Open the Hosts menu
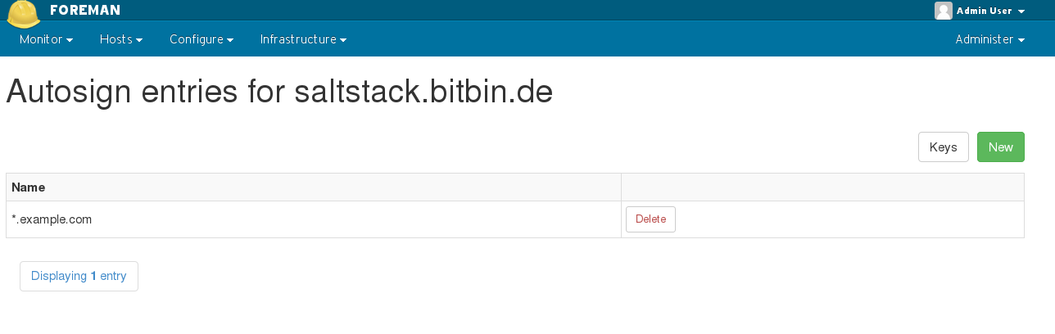This screenshot has width=1055, height=334. [121, 39]
